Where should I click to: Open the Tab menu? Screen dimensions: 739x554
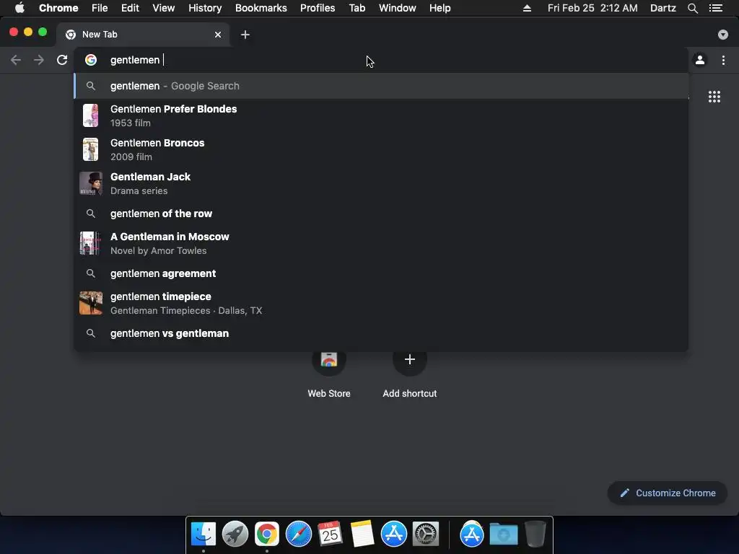[x=357, y=8]
